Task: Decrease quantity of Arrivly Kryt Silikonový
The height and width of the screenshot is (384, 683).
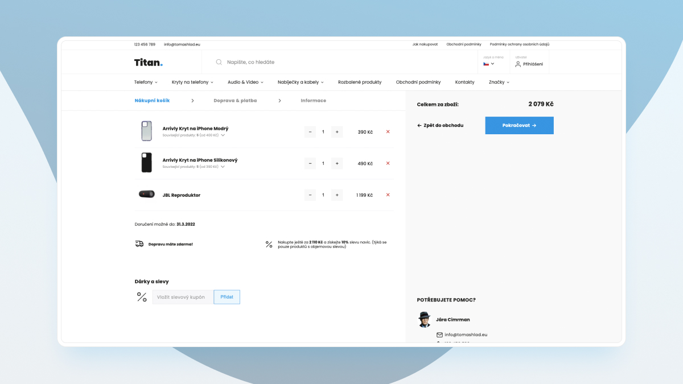Action: pyautogui.click(x=310, y=163)
